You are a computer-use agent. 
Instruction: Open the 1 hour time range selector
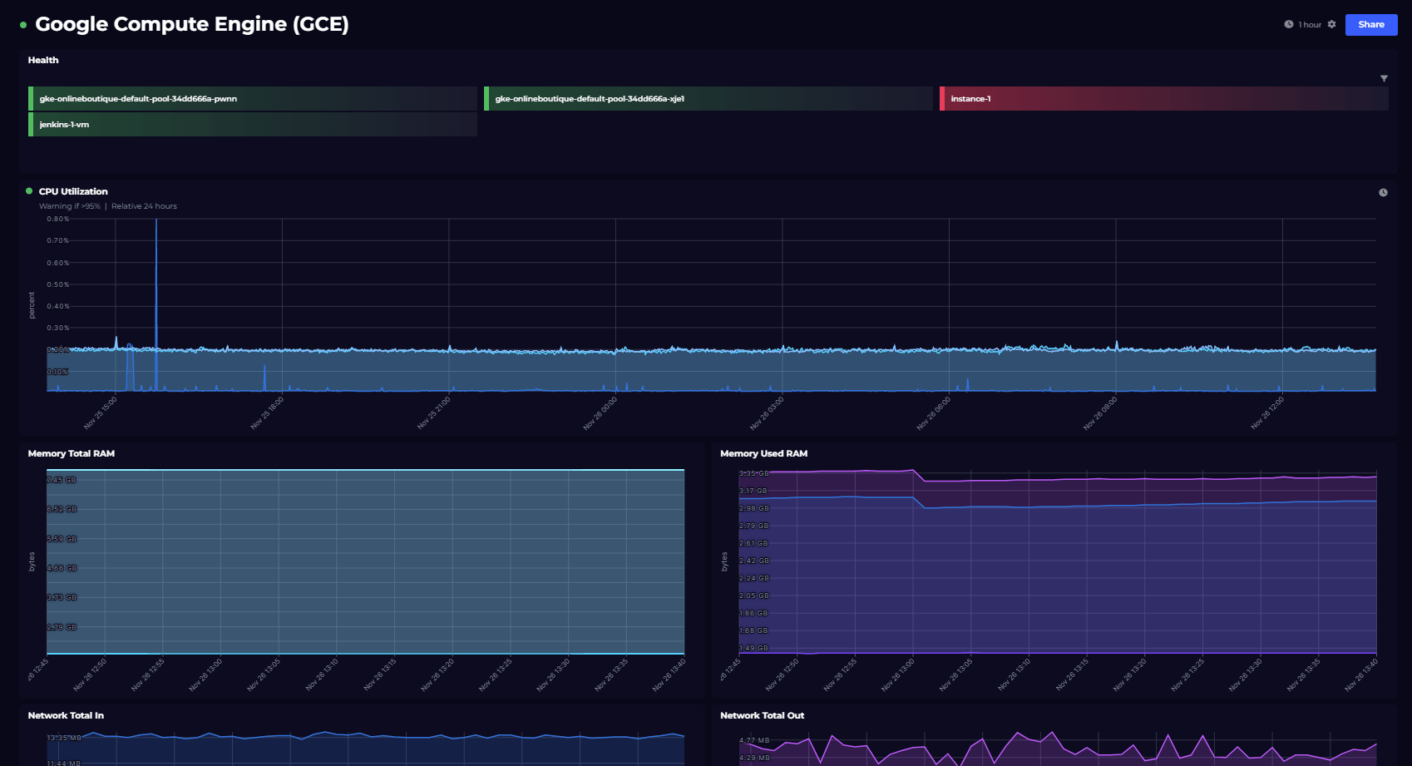(x=1310, y=24)
